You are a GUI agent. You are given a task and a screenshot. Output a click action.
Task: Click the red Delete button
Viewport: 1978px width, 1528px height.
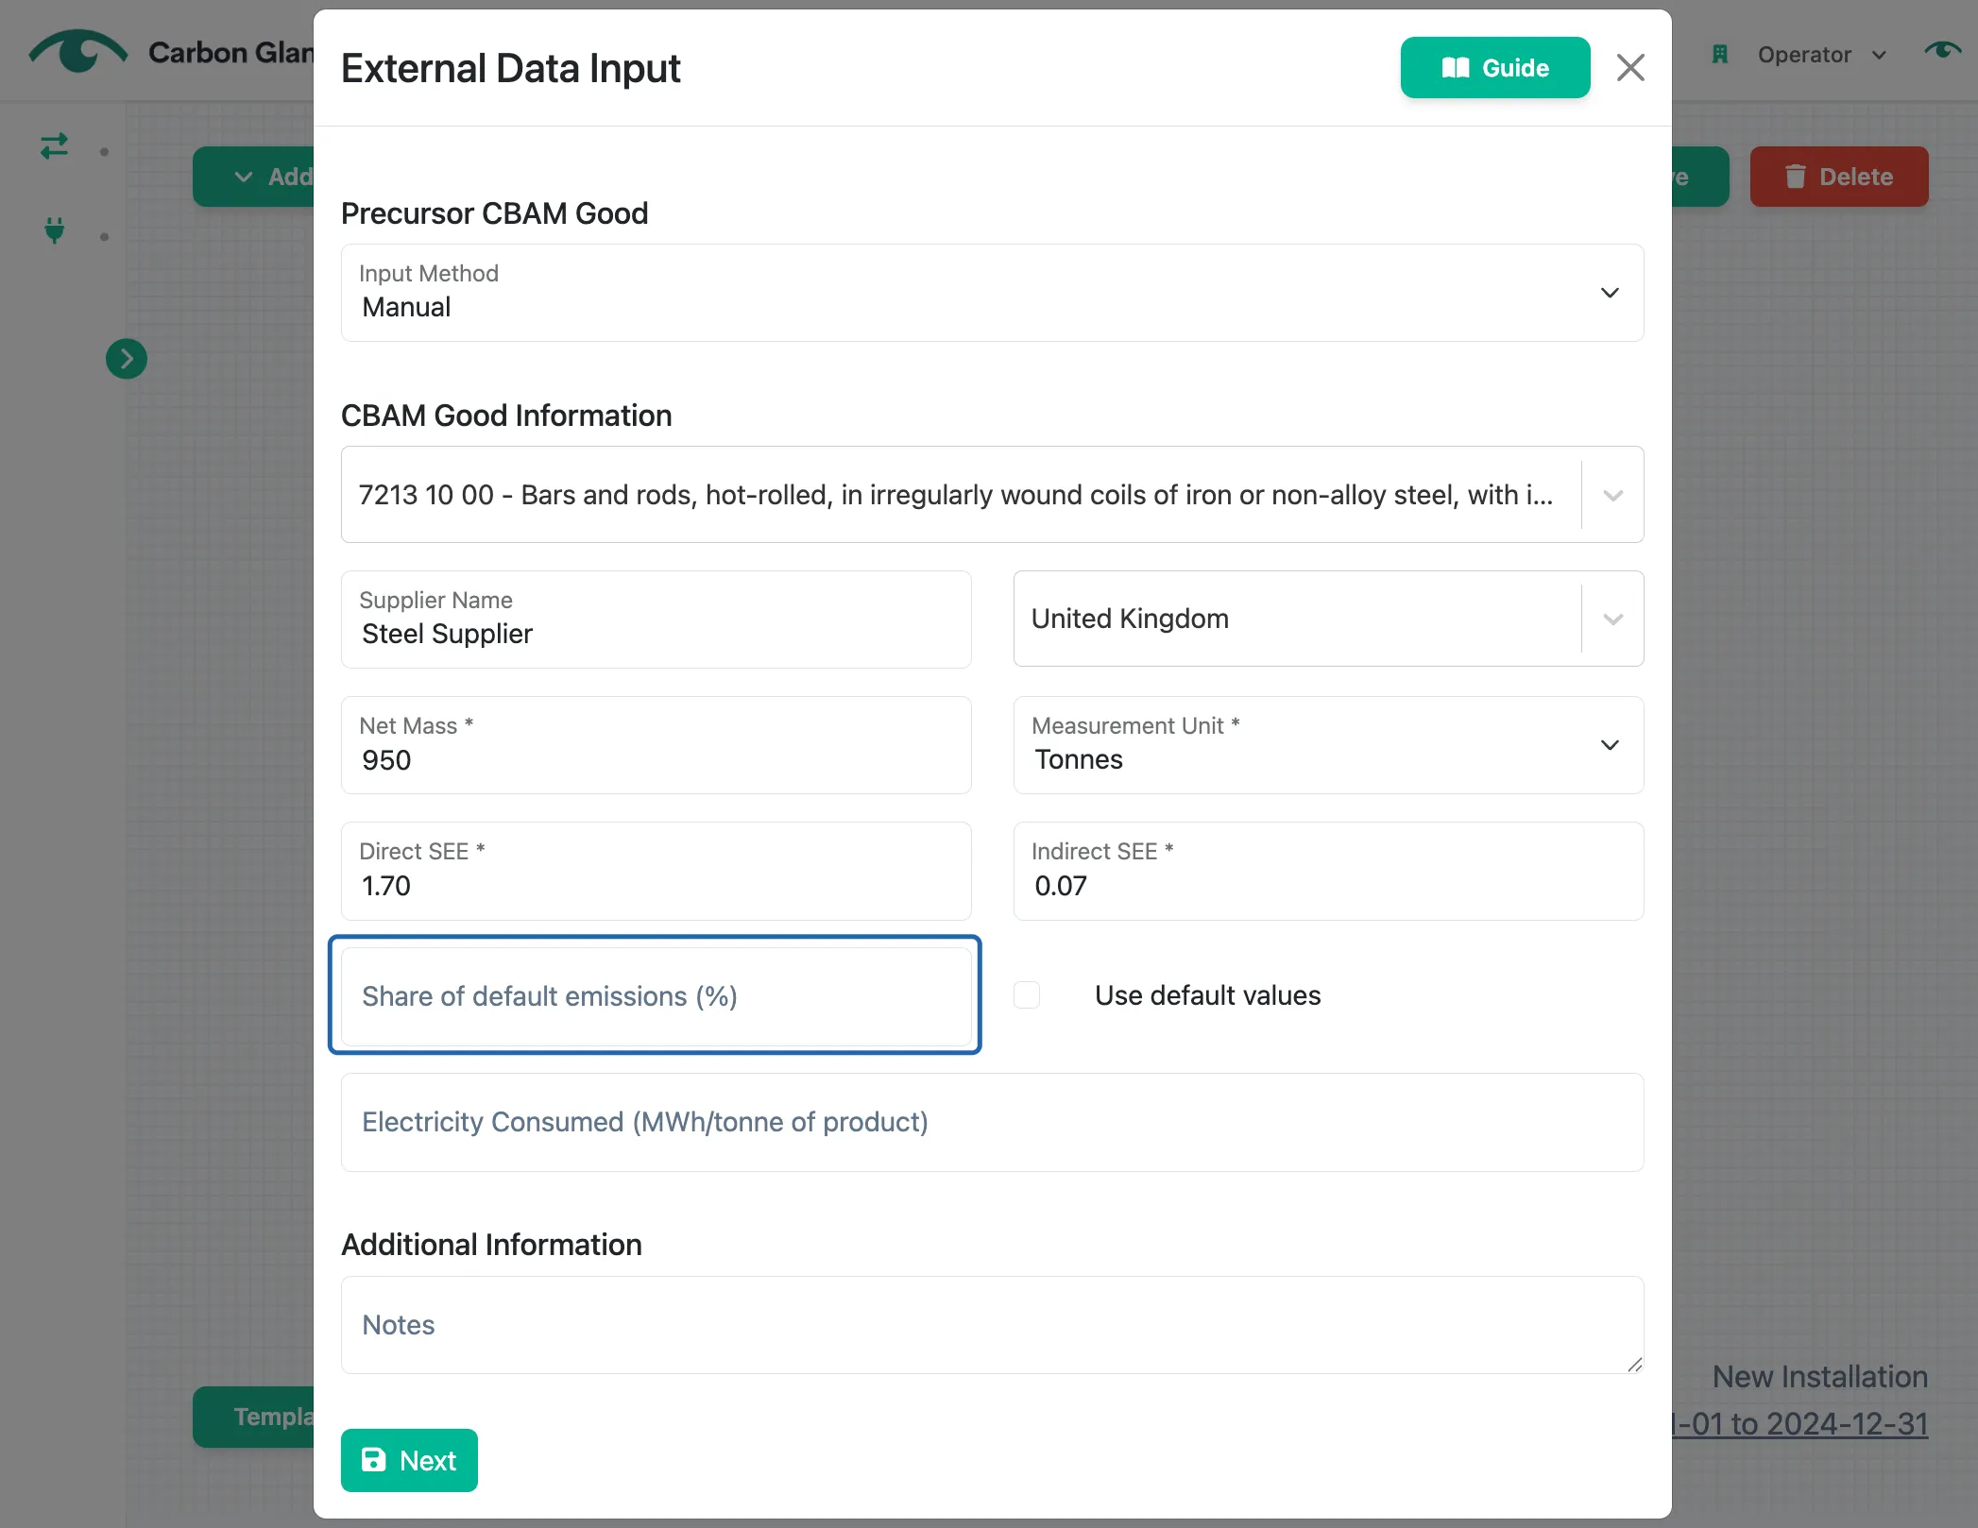pos(1838,177)
